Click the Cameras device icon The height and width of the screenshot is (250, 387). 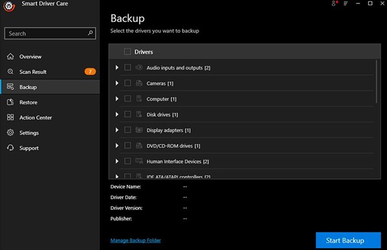pos(139,83)
